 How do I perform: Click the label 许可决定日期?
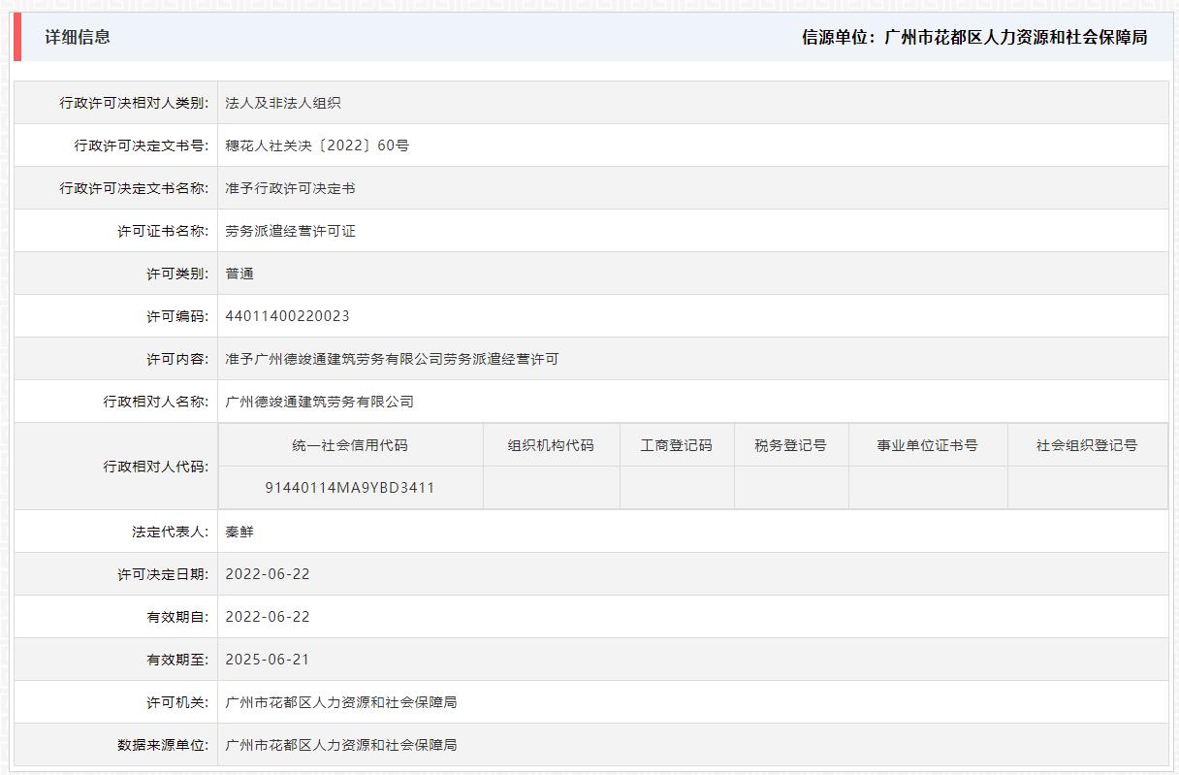tap(163, 574)
